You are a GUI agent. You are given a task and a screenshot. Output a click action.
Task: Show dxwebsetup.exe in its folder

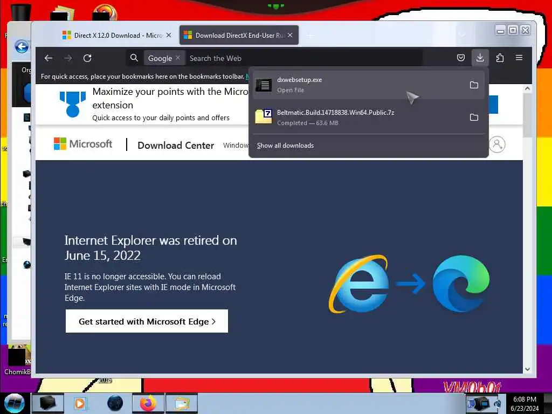click(474, 85)
